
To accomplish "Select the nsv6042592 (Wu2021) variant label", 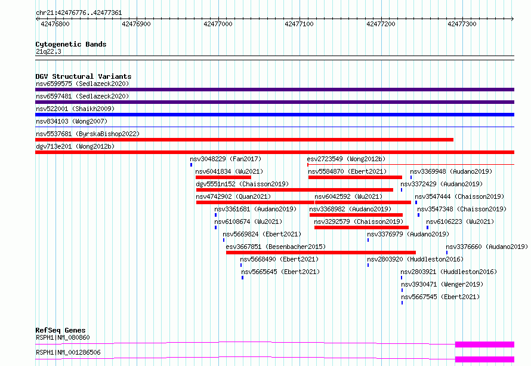I will click(348, 196).
